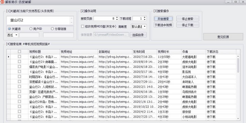The height and width of the screenshot is (123, 246).
Task: Check the row by author 大白话本人
Action: (19, 77)
